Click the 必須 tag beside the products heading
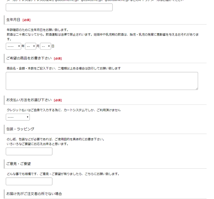The image size is (214, 199). [58, 59]
